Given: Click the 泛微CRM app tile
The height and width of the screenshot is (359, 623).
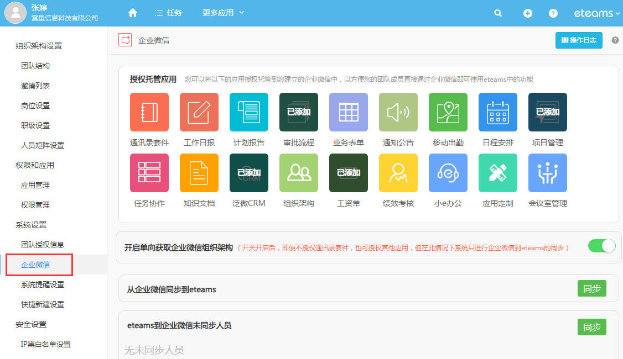Looking at the screenshot, I should coord(249,173).
